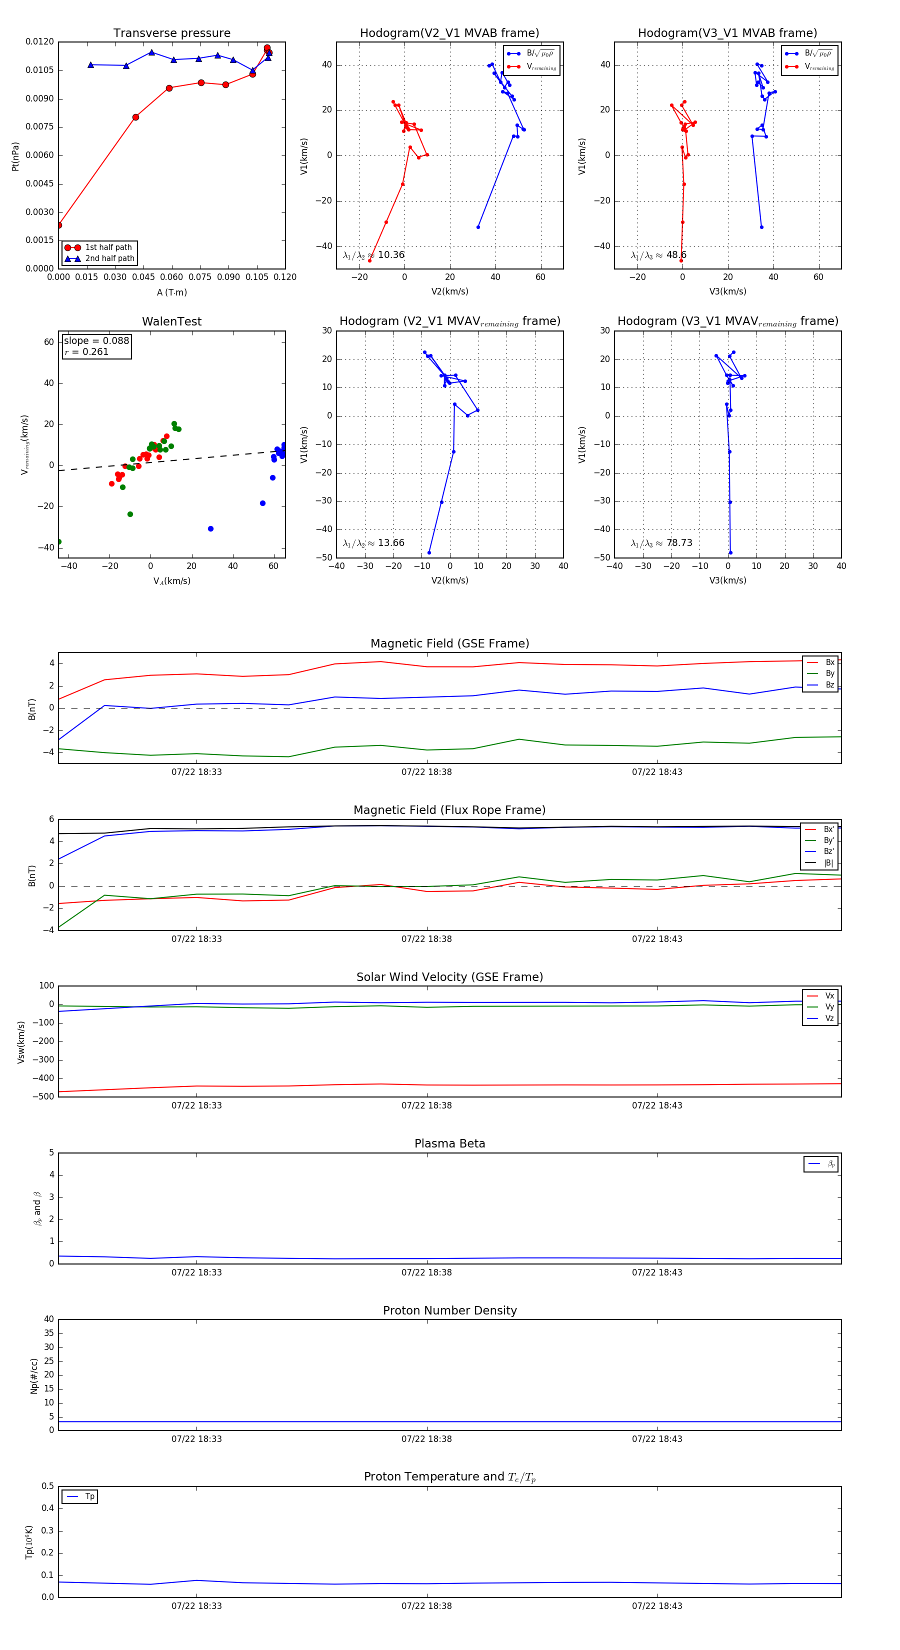Click the eigenvalue ratio text '78.73'
This screenshot has width=900, height=1650.
point(679,543)
